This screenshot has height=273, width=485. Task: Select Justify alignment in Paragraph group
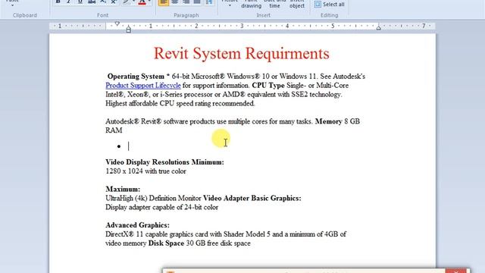[x=197, y=2]
